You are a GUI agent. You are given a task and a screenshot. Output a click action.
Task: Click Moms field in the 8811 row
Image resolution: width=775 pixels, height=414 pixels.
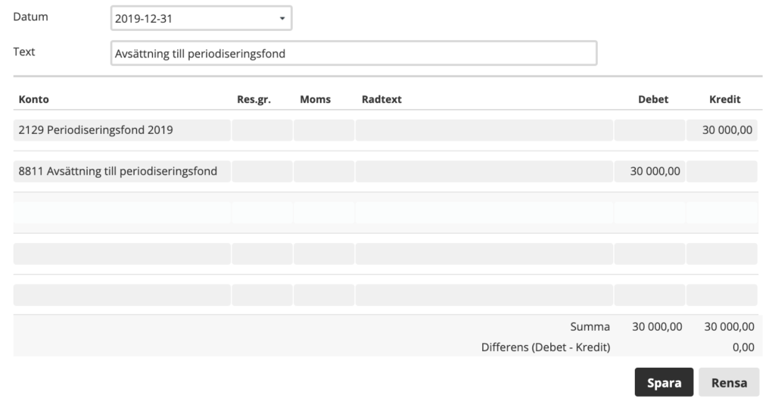324,171
